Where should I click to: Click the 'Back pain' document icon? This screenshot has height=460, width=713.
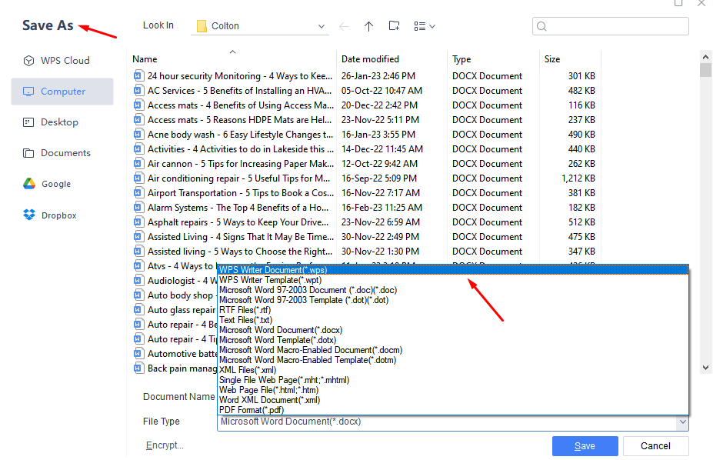coord(138,368)
